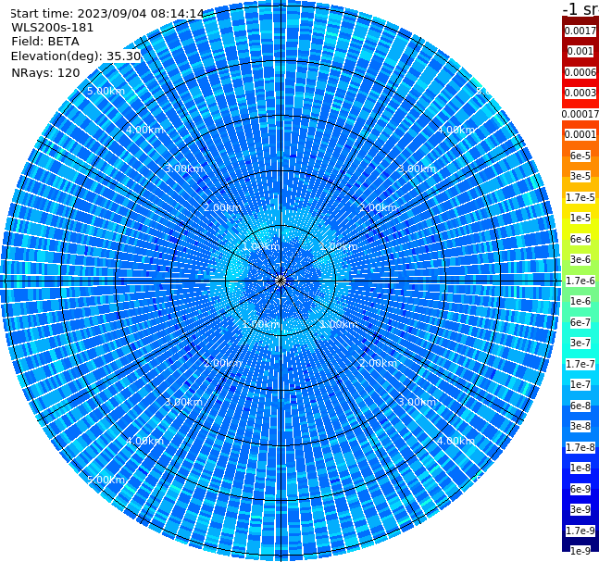Click the 0.0003 colorbar value
Image resolution: width=599 pixels, height=562 pixels.
coord(580,93)
